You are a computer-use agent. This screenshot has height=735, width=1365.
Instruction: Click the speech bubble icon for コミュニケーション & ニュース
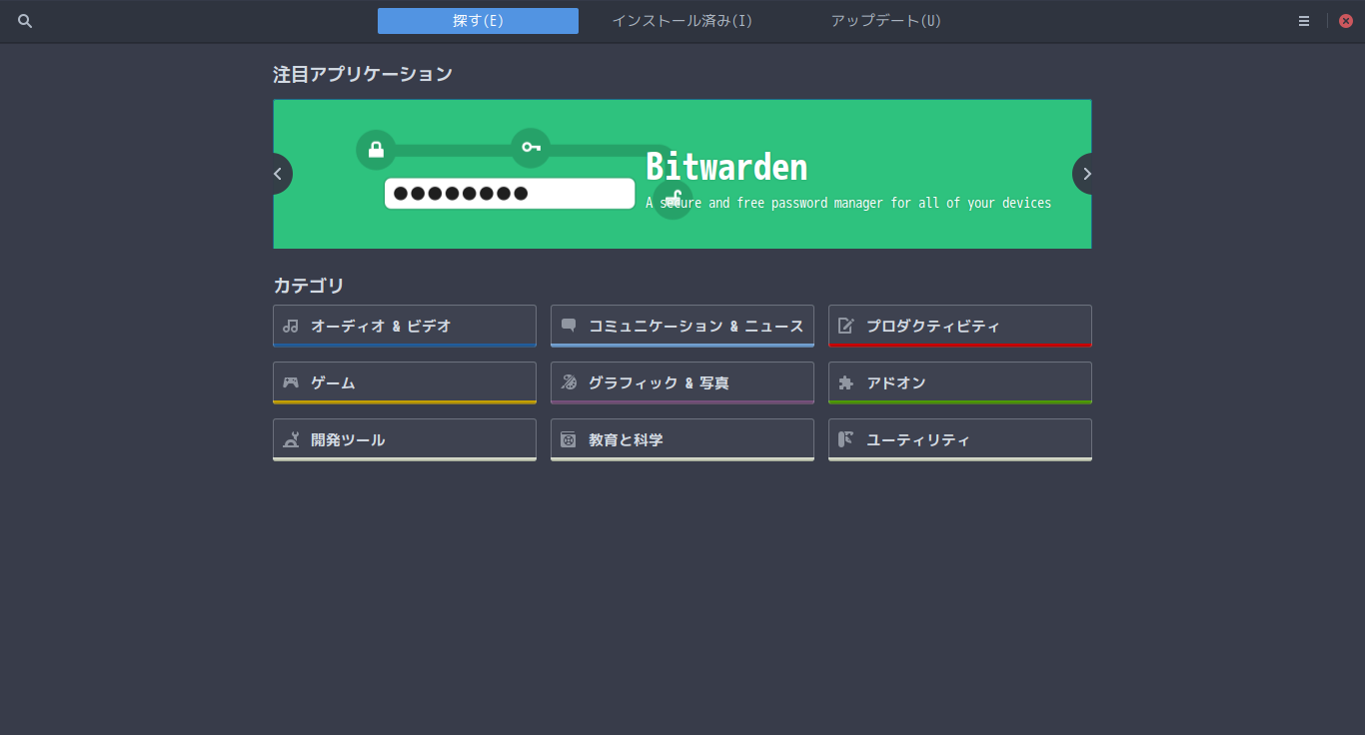[569, 326]
